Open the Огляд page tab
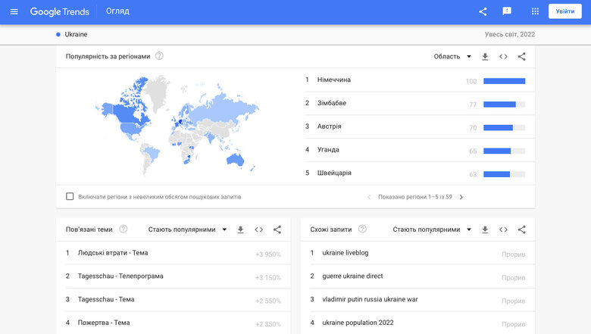Image resolution: width=591 pixels, height=334 pixels. 117,11
